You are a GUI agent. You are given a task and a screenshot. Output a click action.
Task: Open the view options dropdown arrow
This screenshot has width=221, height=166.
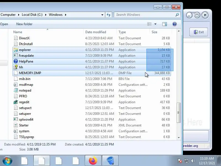tap(155, 24)
